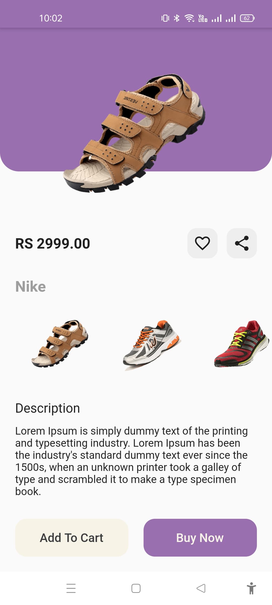Viewport: 272px width, 605px height.
Task: Tap the Bluetooth status icon
Action: [x=177, y=18]
